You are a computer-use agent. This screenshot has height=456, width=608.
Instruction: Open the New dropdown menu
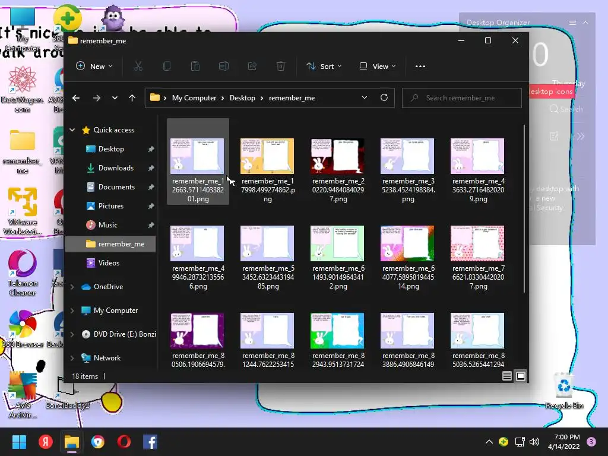94,66
